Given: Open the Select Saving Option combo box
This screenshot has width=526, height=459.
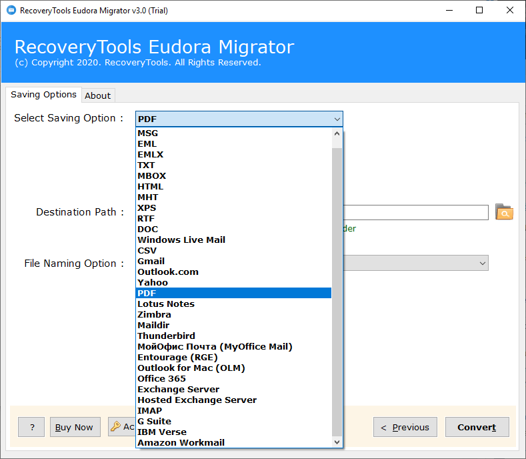Looking at the screenshot, I should pyautogui.click(x=239, y=119).
